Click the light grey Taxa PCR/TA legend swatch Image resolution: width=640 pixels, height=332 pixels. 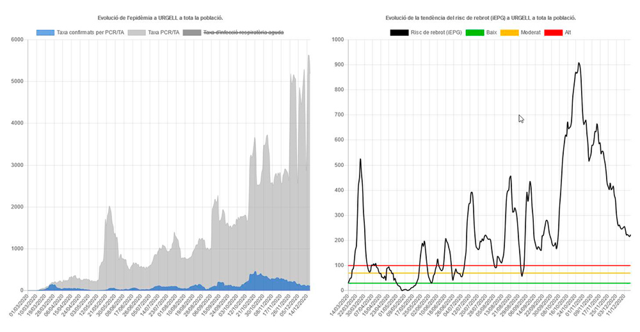click(x=137, y=32)
